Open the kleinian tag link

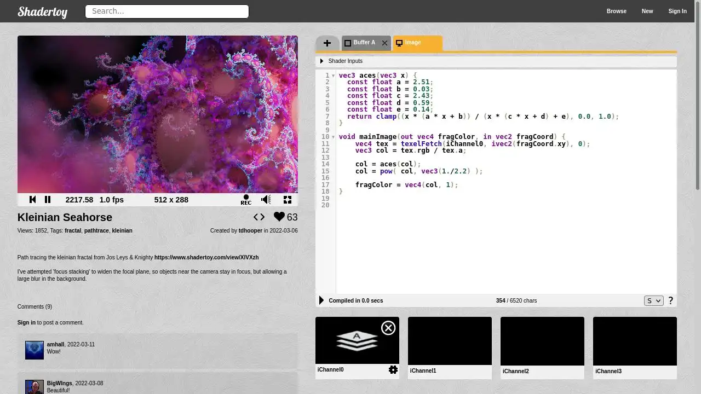point(122,231)
